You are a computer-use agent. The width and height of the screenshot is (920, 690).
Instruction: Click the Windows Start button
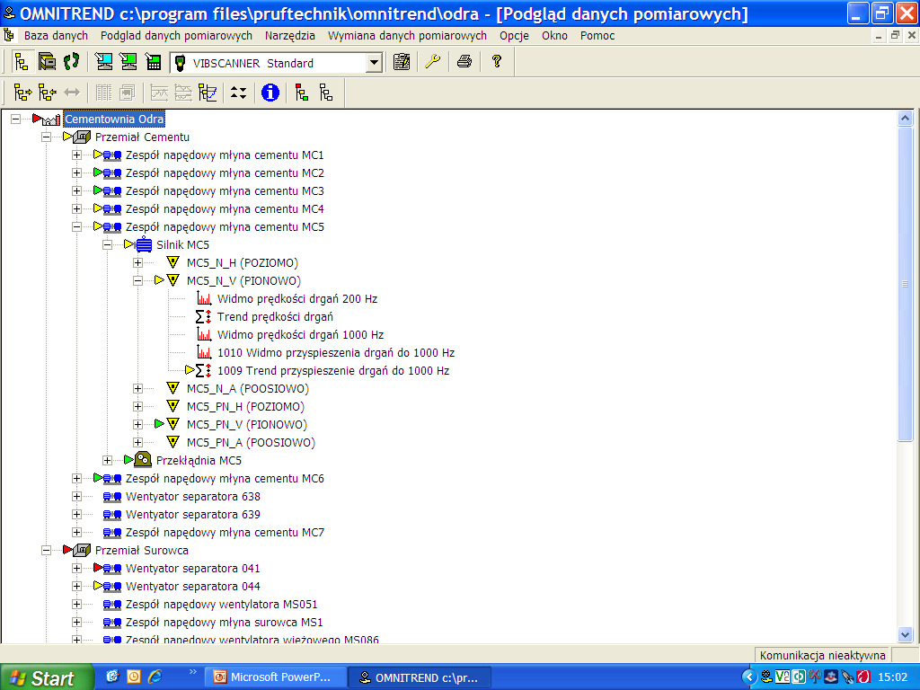47,677
